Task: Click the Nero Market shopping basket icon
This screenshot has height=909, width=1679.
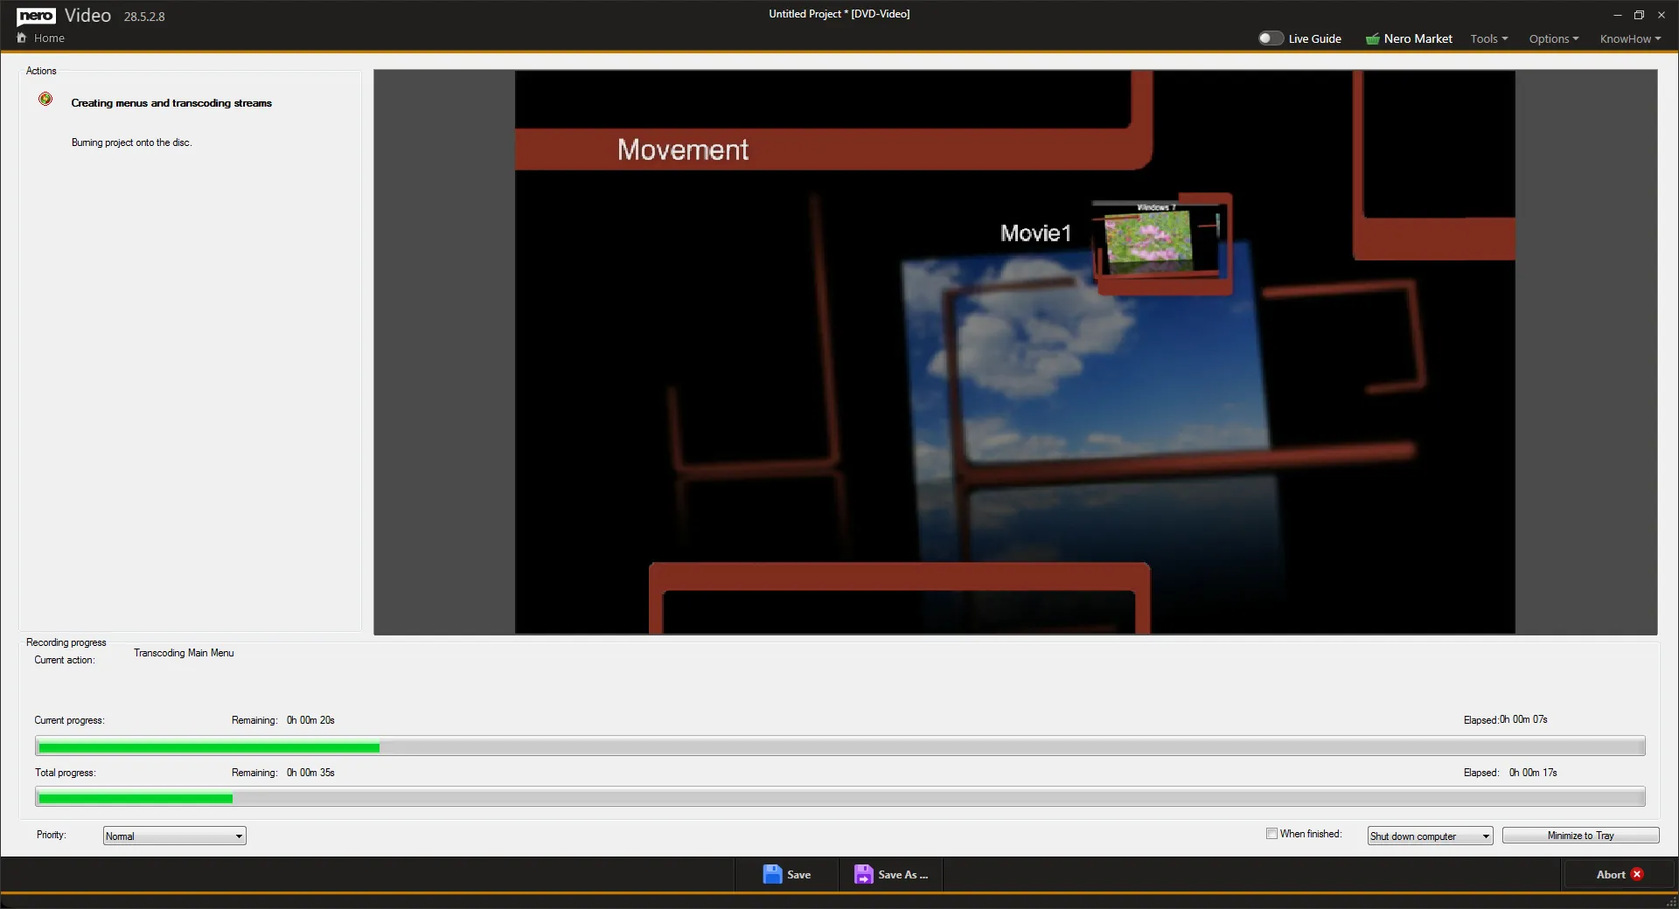Action: pyautogui.click(x=1373, y=38)
